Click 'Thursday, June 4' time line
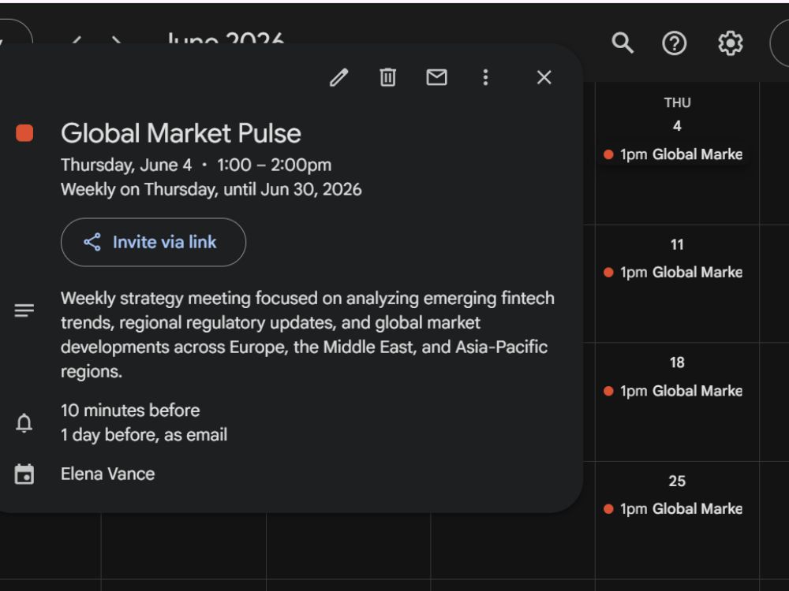This screenshot has width=789, height=591. [x=196, y=165]
